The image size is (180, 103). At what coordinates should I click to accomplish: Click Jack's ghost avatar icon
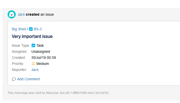pos(12,14)
